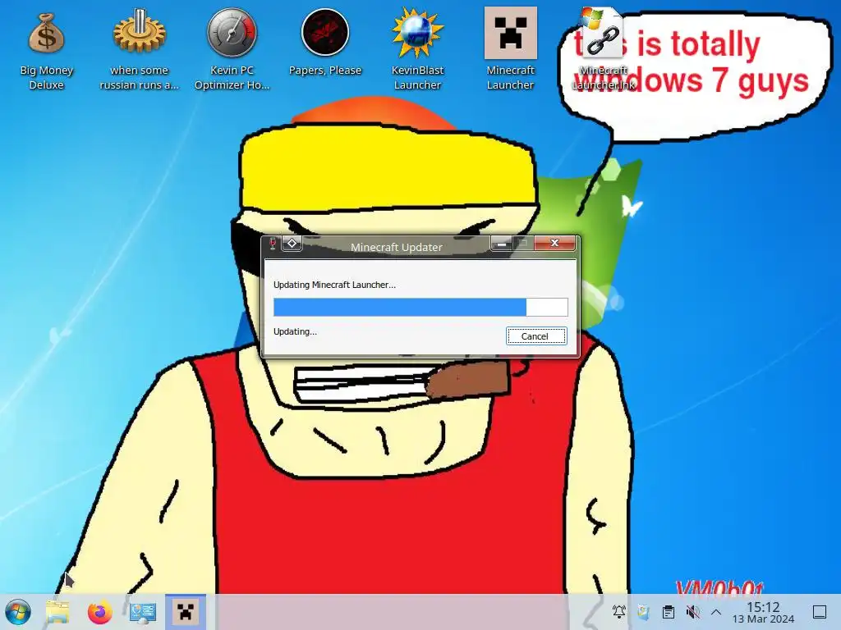The height and width of the screenshot is (630, 841).
Task: Toggle the diamond pin icon in title bar
Action: point(292,244)
